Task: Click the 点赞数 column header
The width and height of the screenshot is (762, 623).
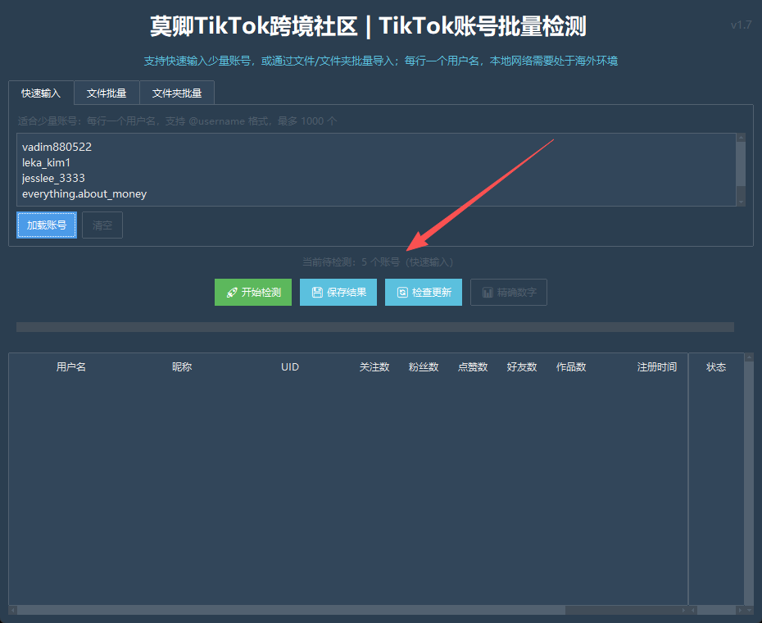Action: (x=473, y=367)
